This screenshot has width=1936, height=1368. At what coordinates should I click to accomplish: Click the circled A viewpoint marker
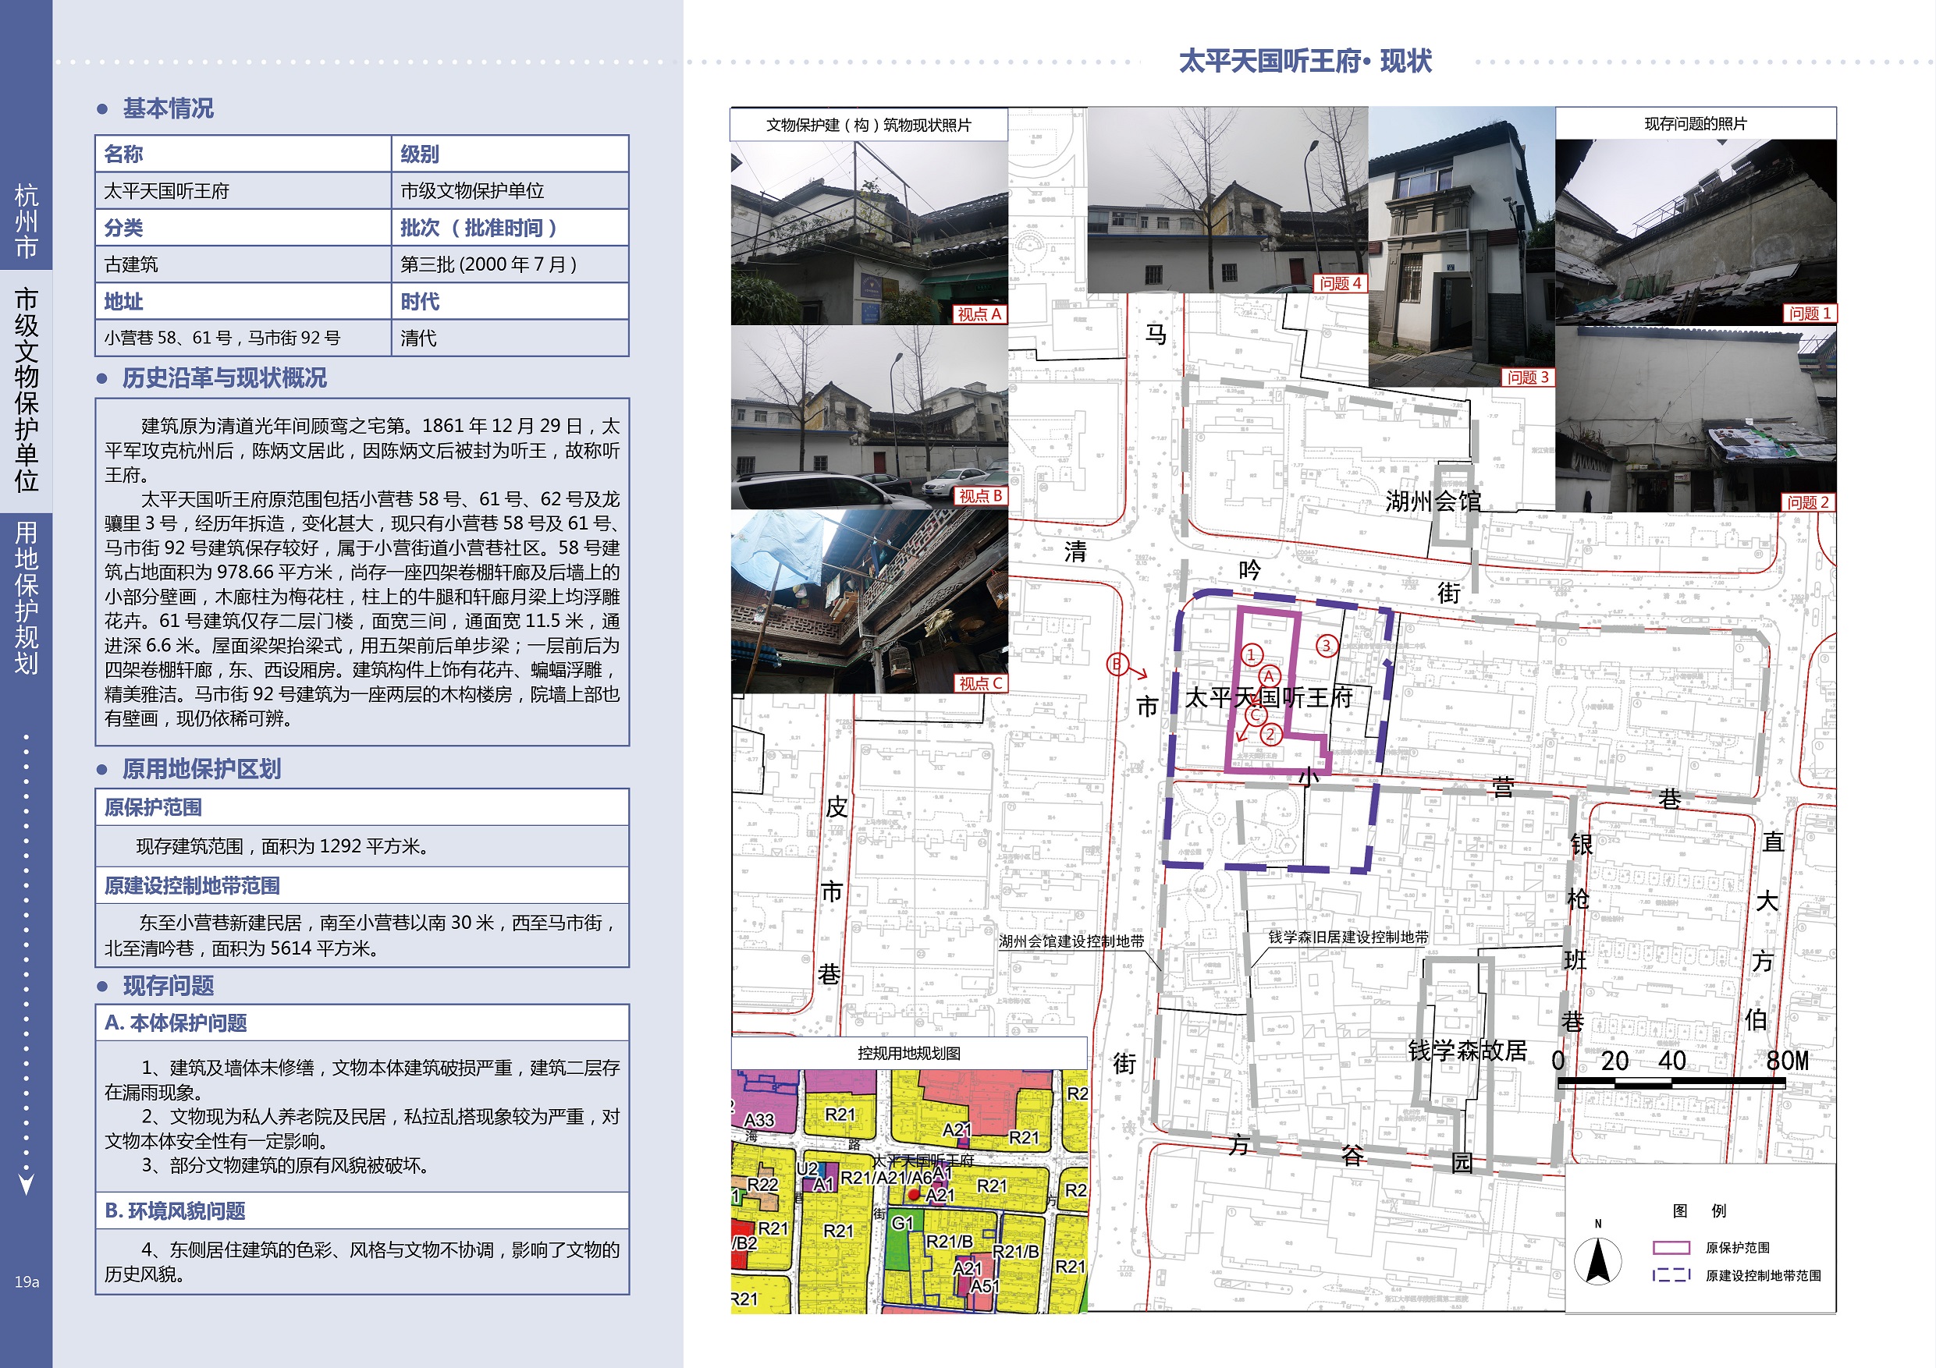pyautogui.click(x=1269, y=676)
